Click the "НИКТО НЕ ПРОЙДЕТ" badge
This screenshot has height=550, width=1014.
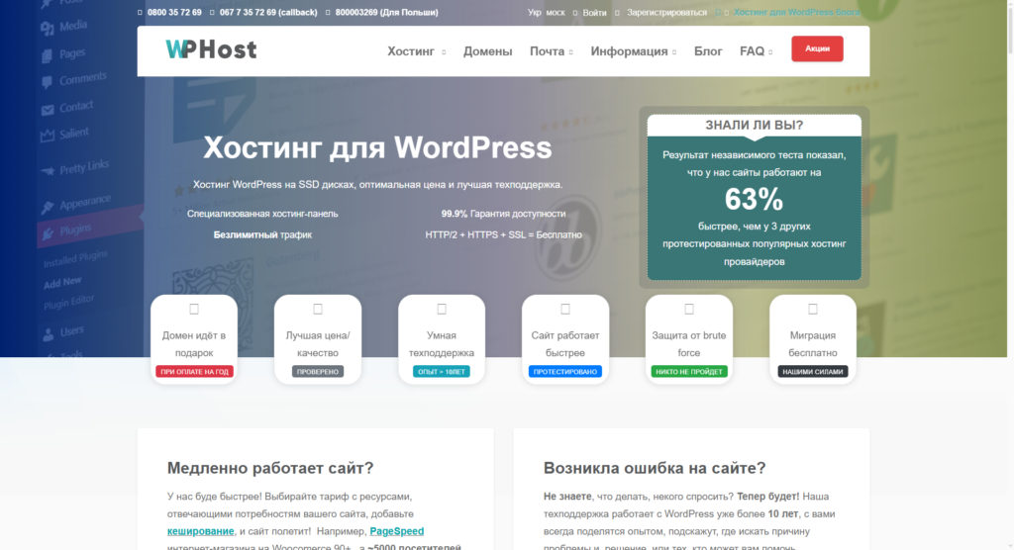[689, 372]
